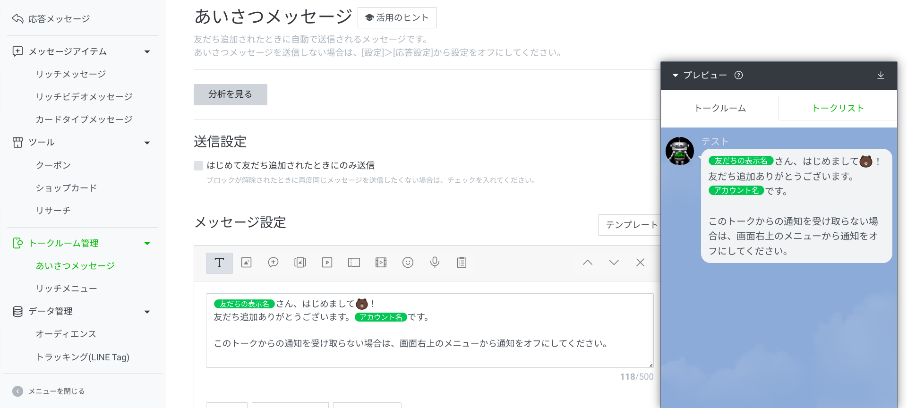This screenshot has width=907, height=408.
Task: Select the text message type icon
Action: [x=219, y=263]
